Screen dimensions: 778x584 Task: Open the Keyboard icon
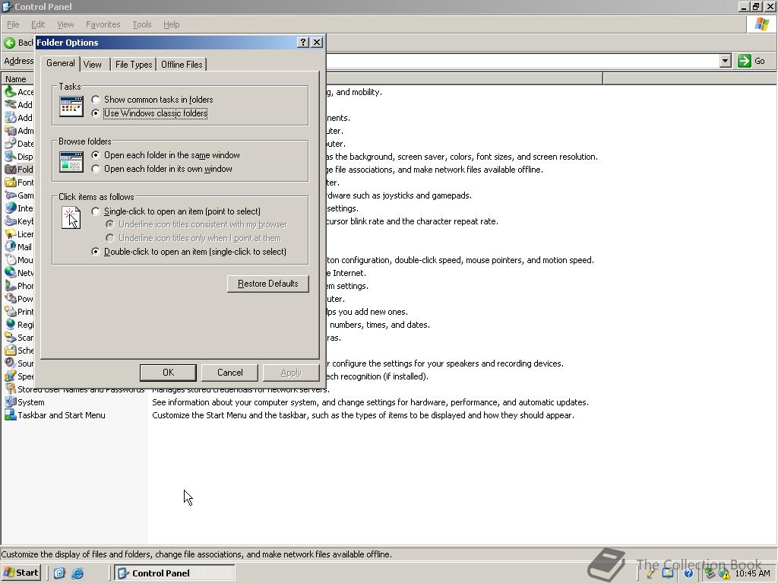(x=11, y=221)
